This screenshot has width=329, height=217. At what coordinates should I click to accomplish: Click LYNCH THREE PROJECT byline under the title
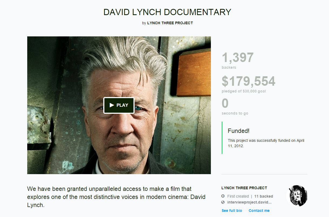(170, 23)
